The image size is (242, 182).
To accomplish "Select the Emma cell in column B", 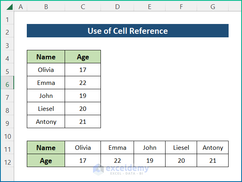I will point(46,83).
